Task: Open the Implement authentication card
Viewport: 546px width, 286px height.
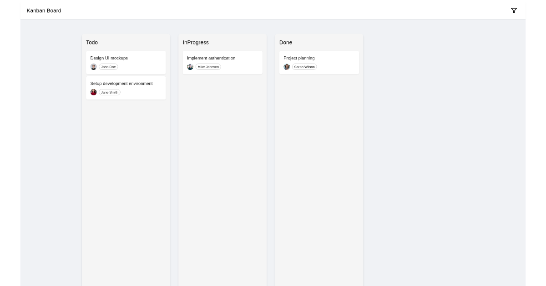Action: point(211,58)
